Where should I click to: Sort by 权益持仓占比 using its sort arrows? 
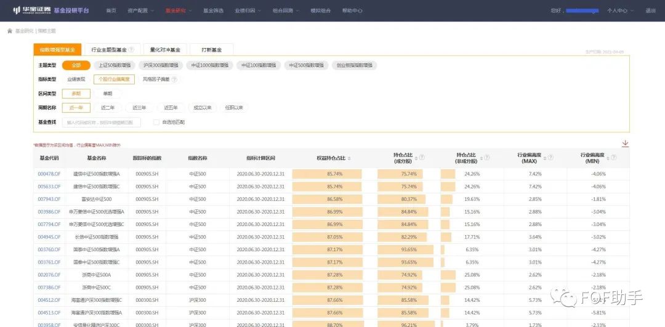click(349, 158)
